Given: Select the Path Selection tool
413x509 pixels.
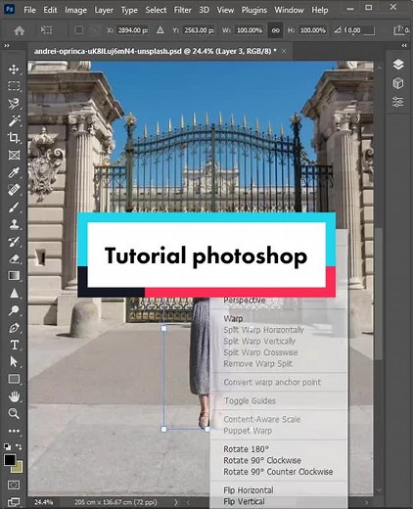Looking at the screenshot, I should tap(14, 362).
